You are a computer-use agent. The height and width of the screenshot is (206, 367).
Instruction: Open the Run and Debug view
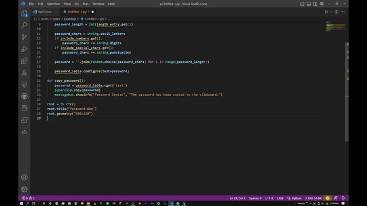pyautogui.click(x=24, y=49)
